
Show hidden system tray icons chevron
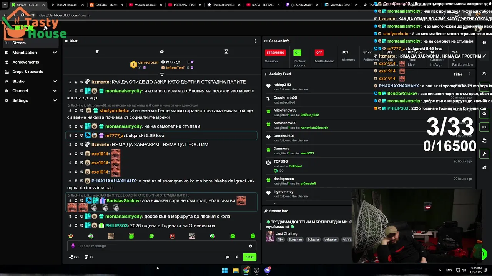pos(440,270)
